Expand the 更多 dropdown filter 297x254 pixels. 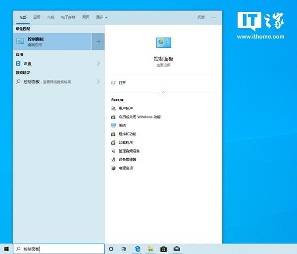[x=101, y=17]
